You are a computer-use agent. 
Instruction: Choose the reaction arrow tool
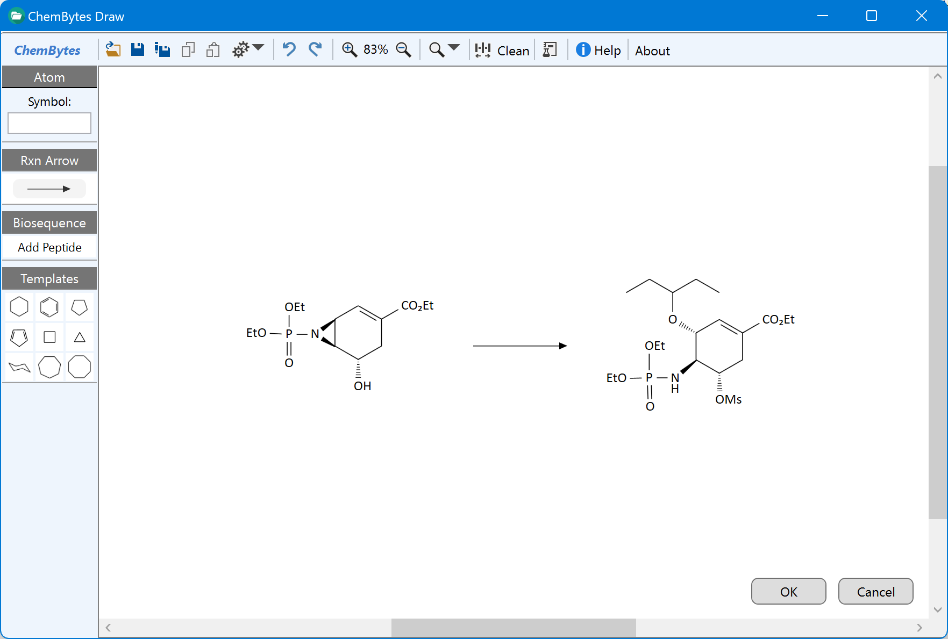[x=49, y=189]
